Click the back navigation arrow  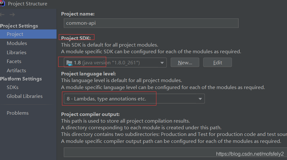(3, 15)
